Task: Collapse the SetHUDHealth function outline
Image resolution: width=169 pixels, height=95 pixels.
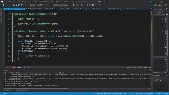Action: click(13, 31)
